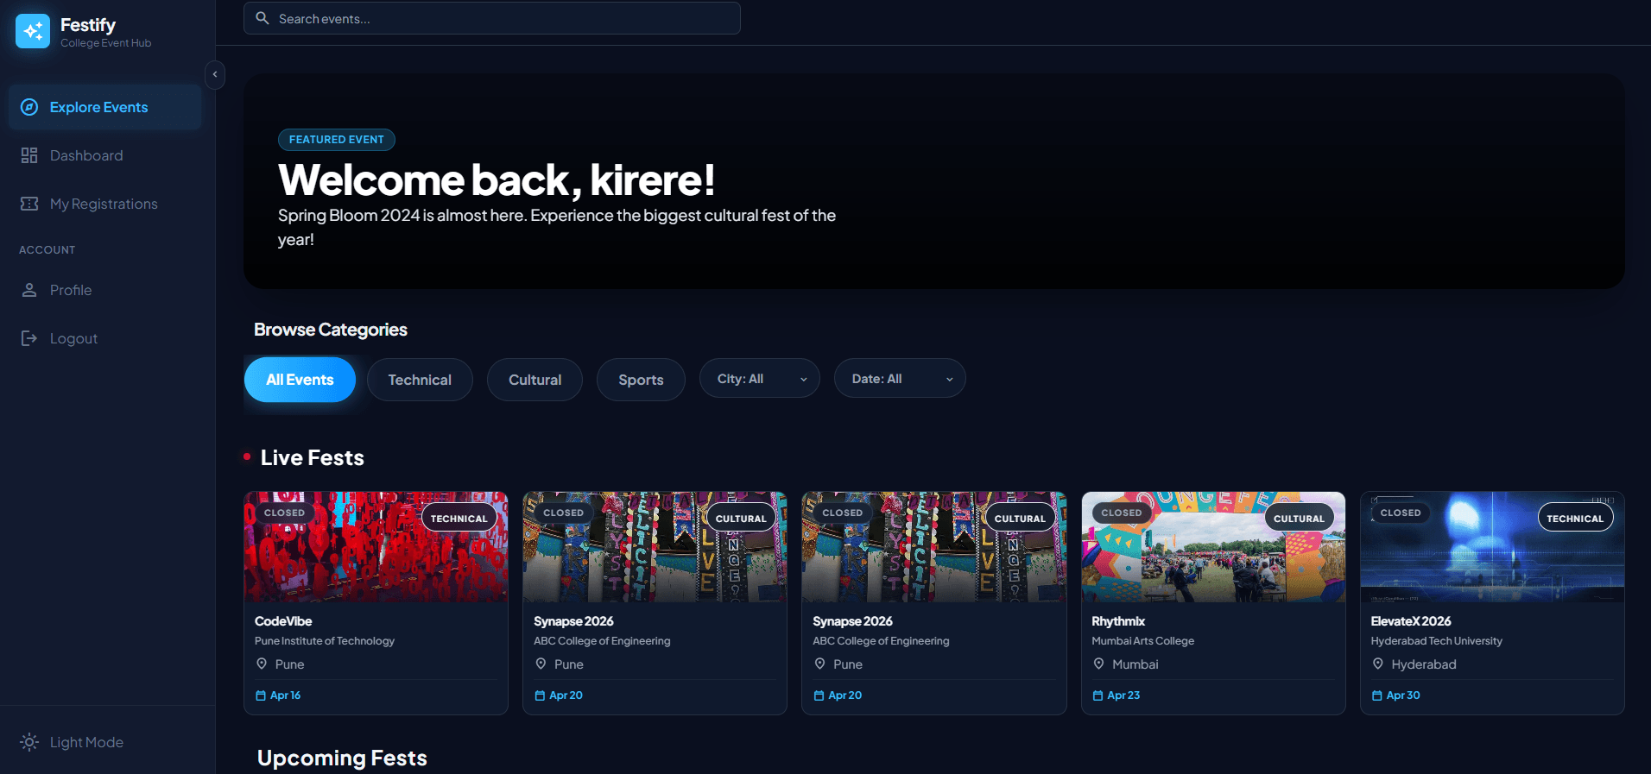Image resolution: width=1651 pixels, height=774 pixels.
Task: Log out using the Logout item
Action: pyautogui.click(x=105, y=338)
